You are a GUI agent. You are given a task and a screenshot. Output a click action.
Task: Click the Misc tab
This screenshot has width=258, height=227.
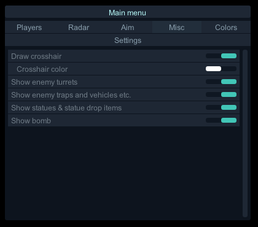[x=177, y=28]
